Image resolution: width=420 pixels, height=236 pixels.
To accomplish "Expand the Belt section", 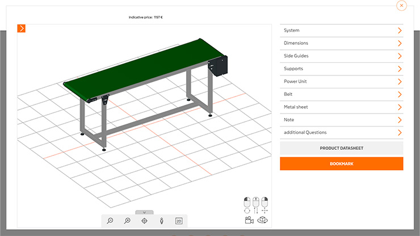I will coord(342,94).
